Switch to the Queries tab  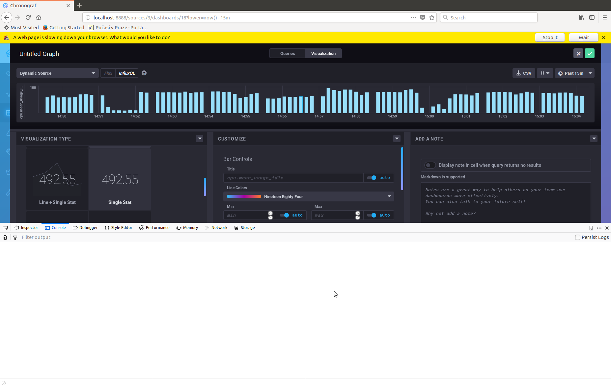pos(287,53)
